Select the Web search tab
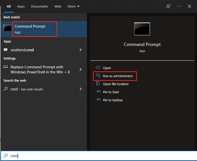 [x=58, y=7]
